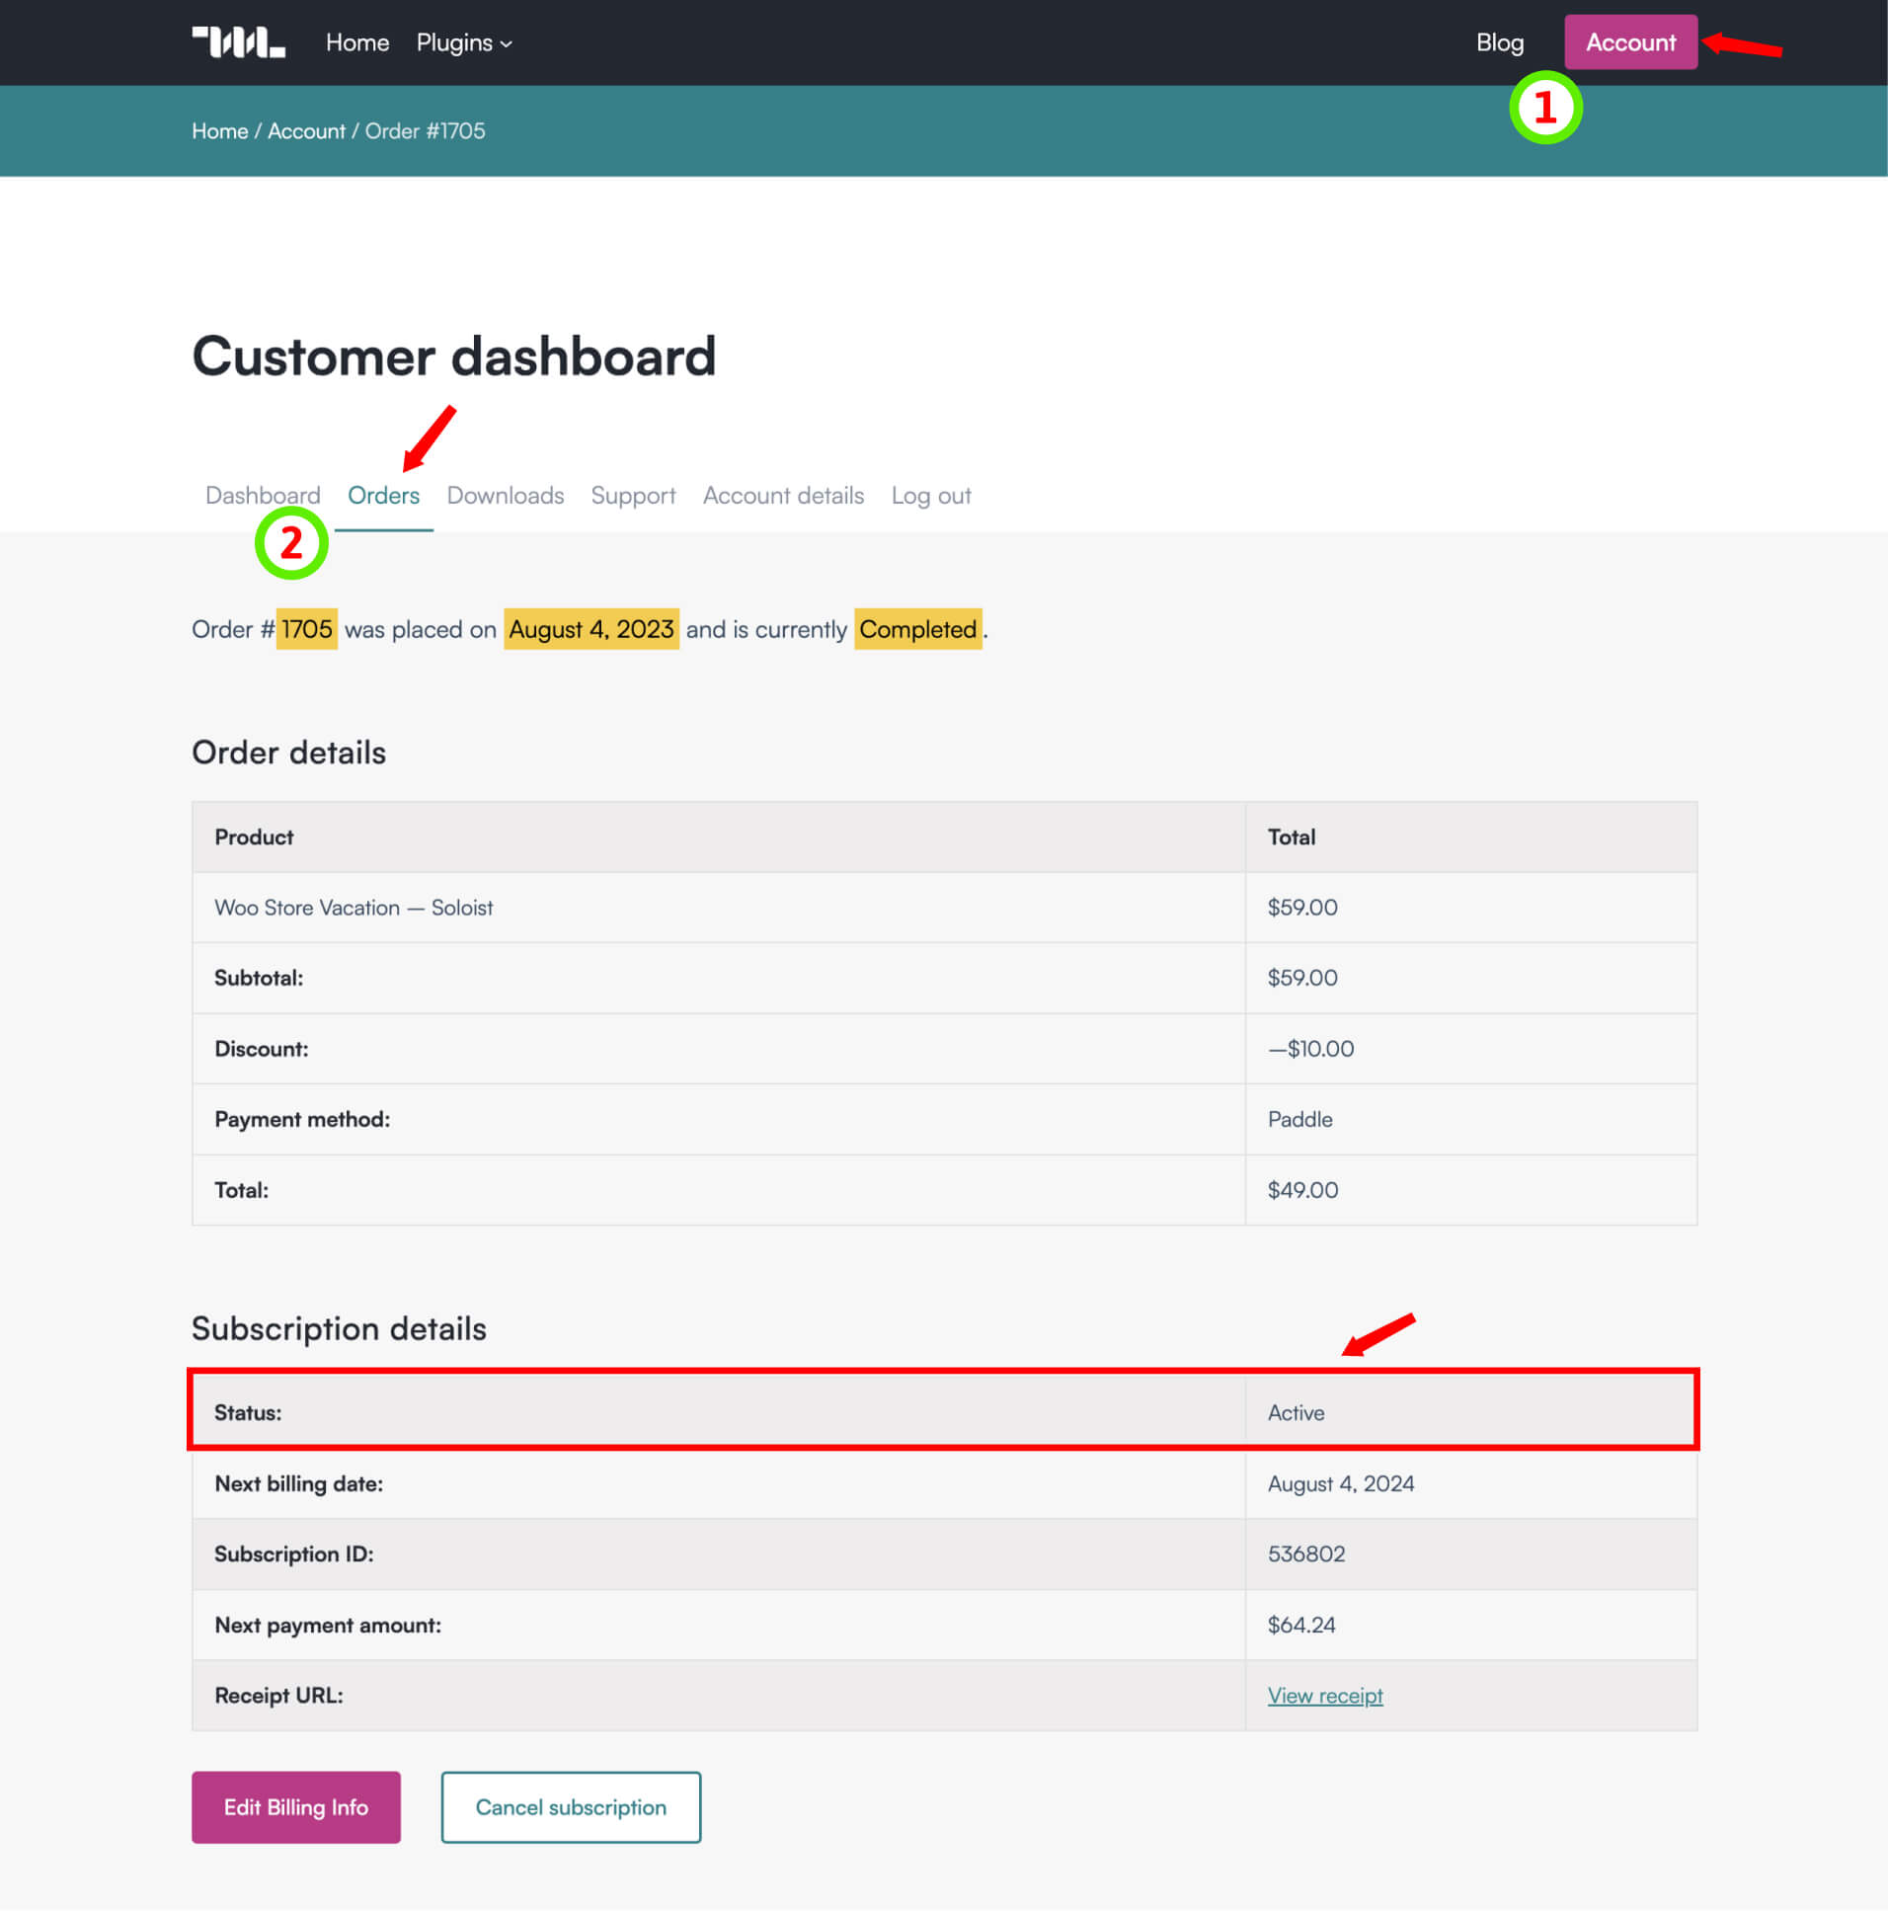The height and width of the screenshot is (1911, 1888).
Task: Click Account in the breadcrumb
Action: pos(306,131)
